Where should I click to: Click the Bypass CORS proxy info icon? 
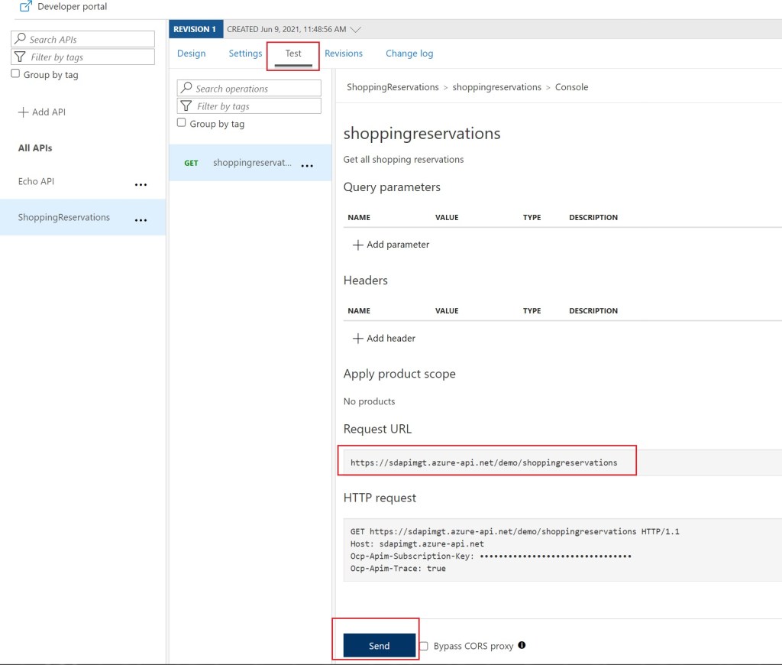522,645
